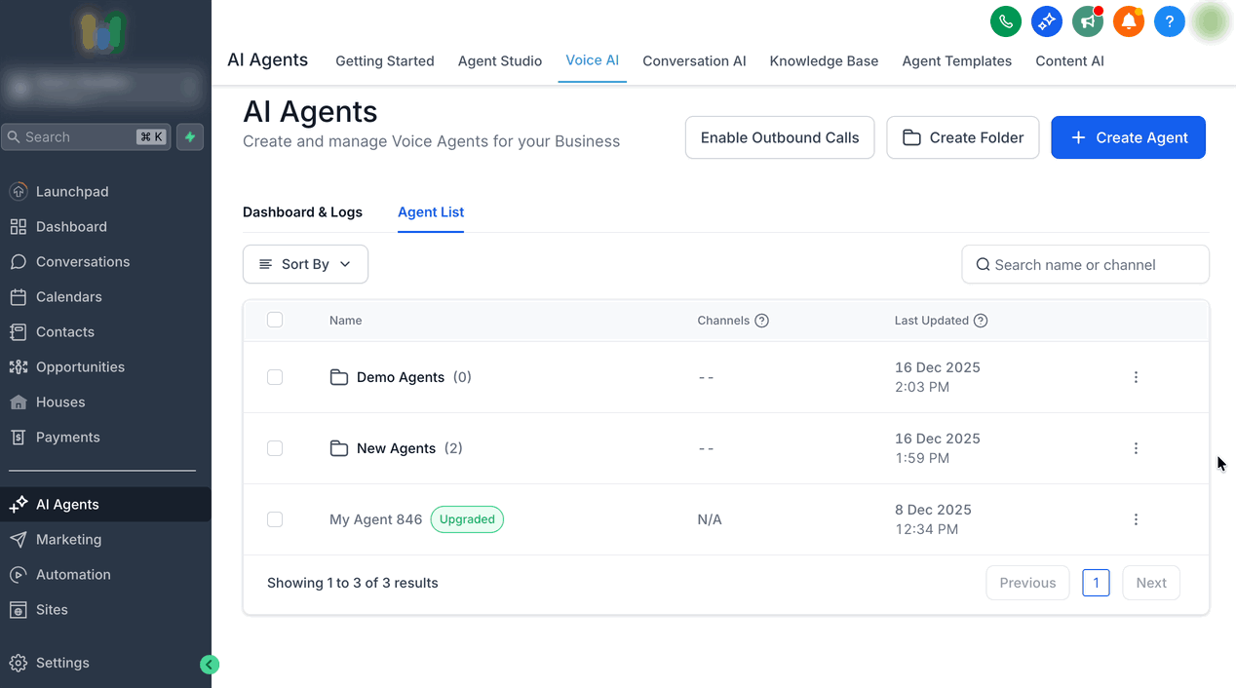1236x688 pixels.
Task: Open the Agent Templates tab
Action: (x=957, y=60)
